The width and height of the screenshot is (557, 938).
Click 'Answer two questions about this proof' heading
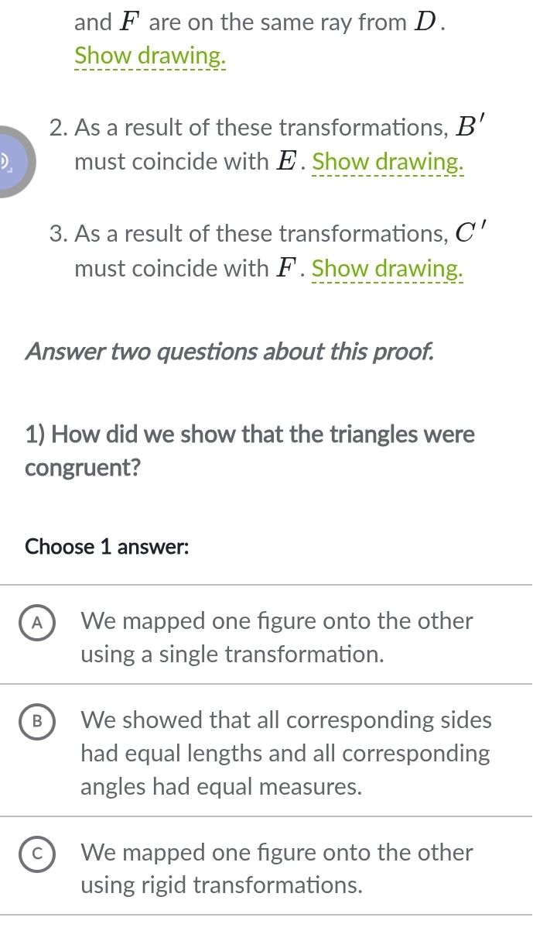click(230, 352)
